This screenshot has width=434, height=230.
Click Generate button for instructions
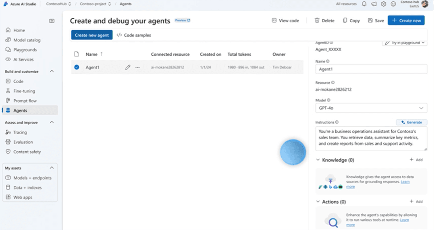tap(411, 122)
